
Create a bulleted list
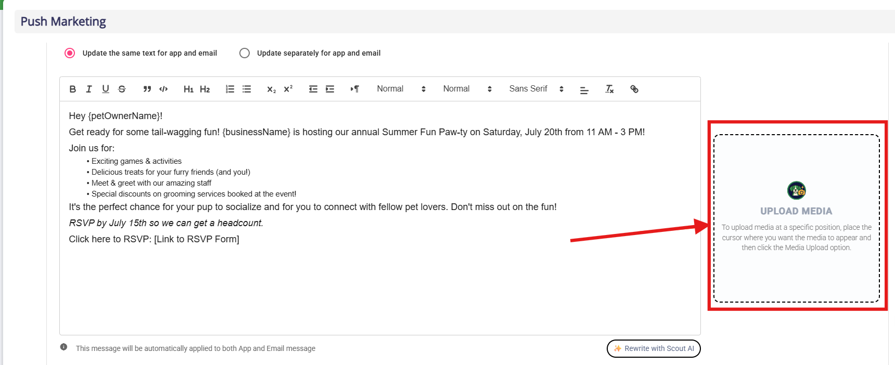pyautogui.click(x=247, y=89)
